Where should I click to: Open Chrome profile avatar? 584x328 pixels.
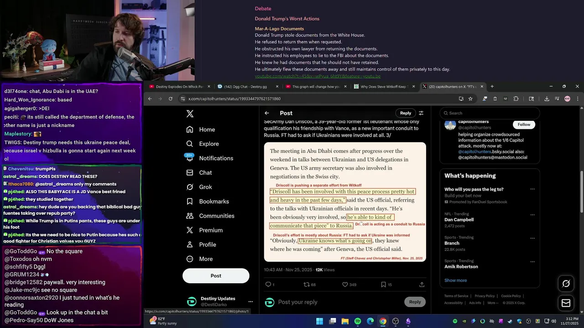click(x=567, y=99)
